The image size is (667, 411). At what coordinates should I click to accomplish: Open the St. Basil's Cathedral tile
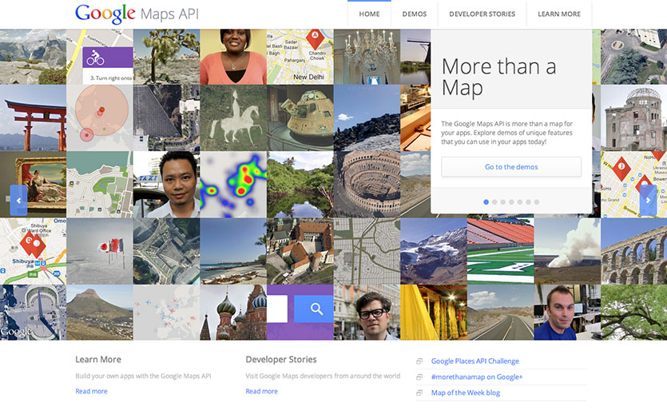point(233,312)
